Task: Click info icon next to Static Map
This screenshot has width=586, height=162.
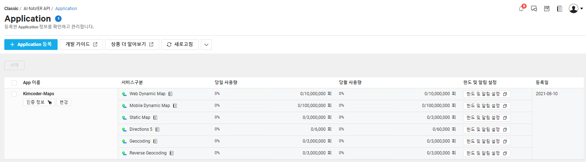Action: click(155, 117)
